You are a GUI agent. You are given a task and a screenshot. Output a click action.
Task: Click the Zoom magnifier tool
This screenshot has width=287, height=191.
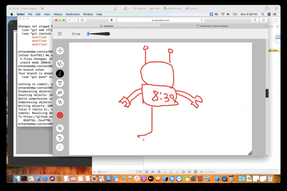pos(60,128)
